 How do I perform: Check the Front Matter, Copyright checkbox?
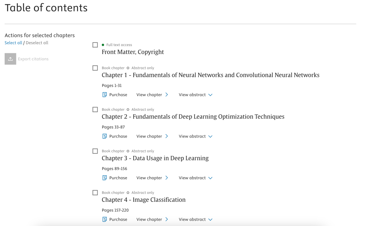(95, 45)
